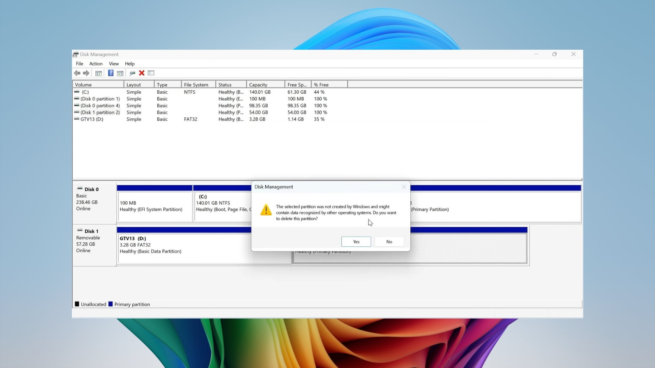Click the FAT32 file system cell
Screen dimensions: 655x368
[x=191, y=119]
